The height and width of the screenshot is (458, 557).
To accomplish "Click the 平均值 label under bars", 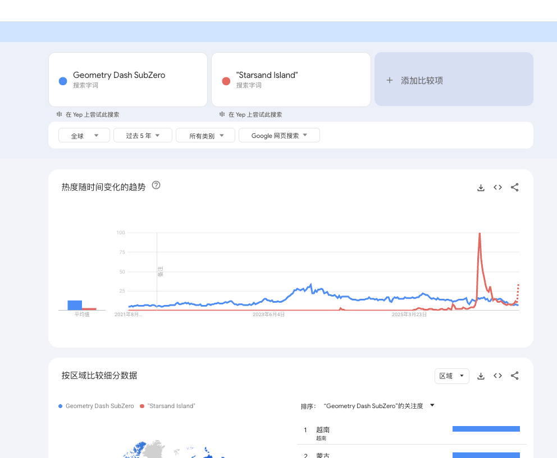I will click(x=82, y=314).
